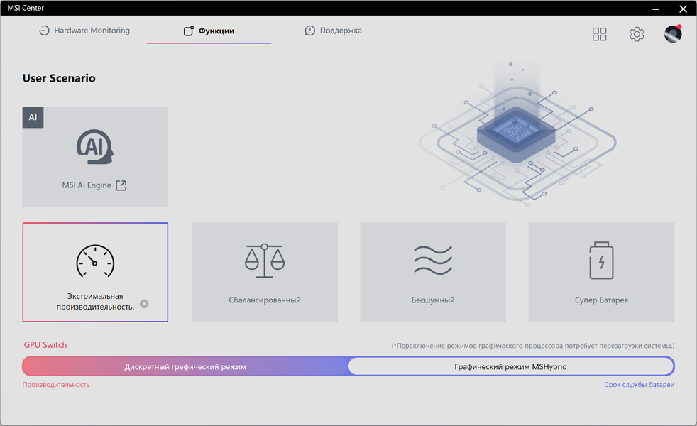Click the speedometer performance icon
This screenshot has width=697, height=426.
[95, 261]
